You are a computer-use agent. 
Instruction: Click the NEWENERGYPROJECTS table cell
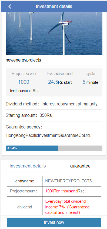[x=72, y=181]
